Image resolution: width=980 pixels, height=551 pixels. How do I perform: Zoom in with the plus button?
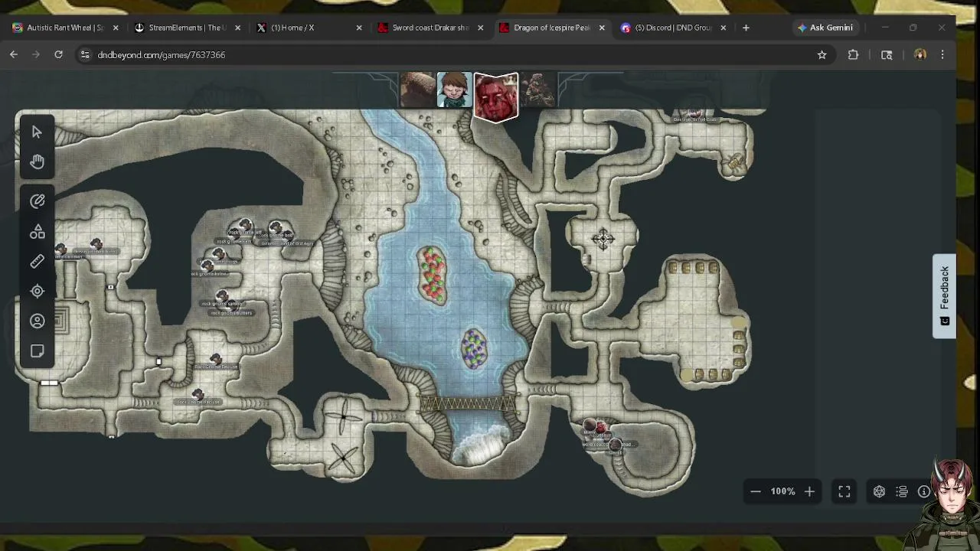click(x=809, y=491)
